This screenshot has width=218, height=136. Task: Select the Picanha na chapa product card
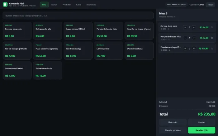139,31
